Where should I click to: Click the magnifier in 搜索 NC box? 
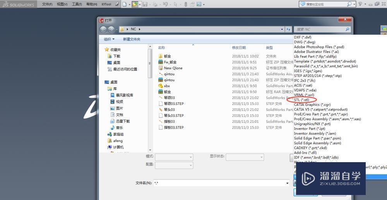[x=347, y=29]
